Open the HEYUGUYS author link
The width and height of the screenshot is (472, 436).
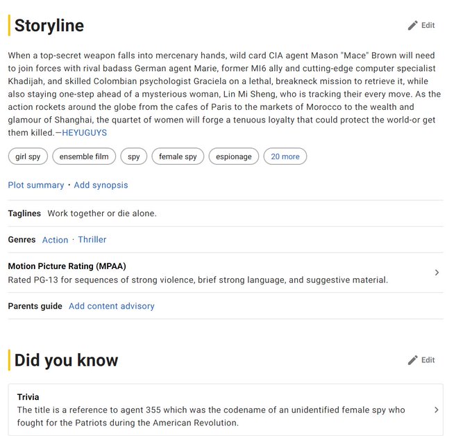(x=84, y=133)
